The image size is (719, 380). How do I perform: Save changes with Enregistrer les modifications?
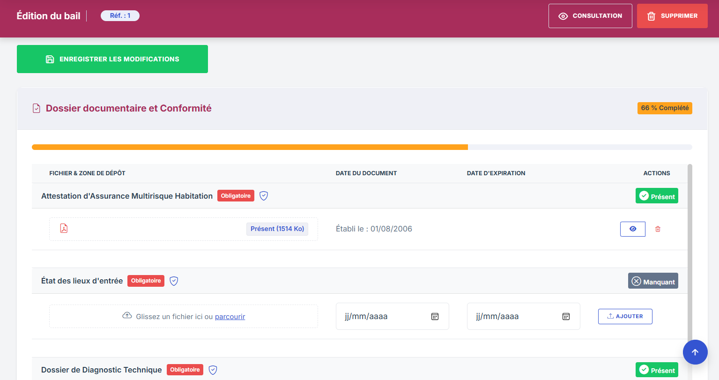click(x=112, y=59)
